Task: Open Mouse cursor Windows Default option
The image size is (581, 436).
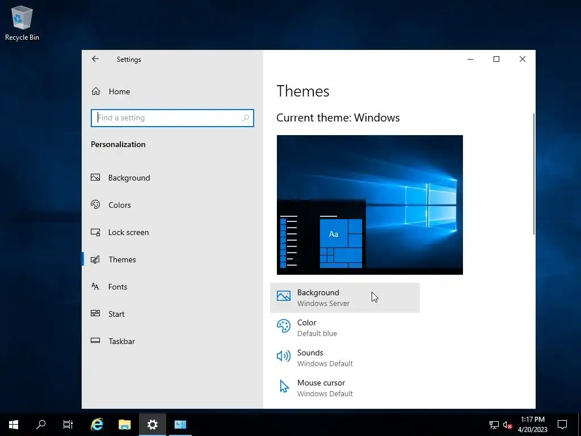Action: click(344, 388)
